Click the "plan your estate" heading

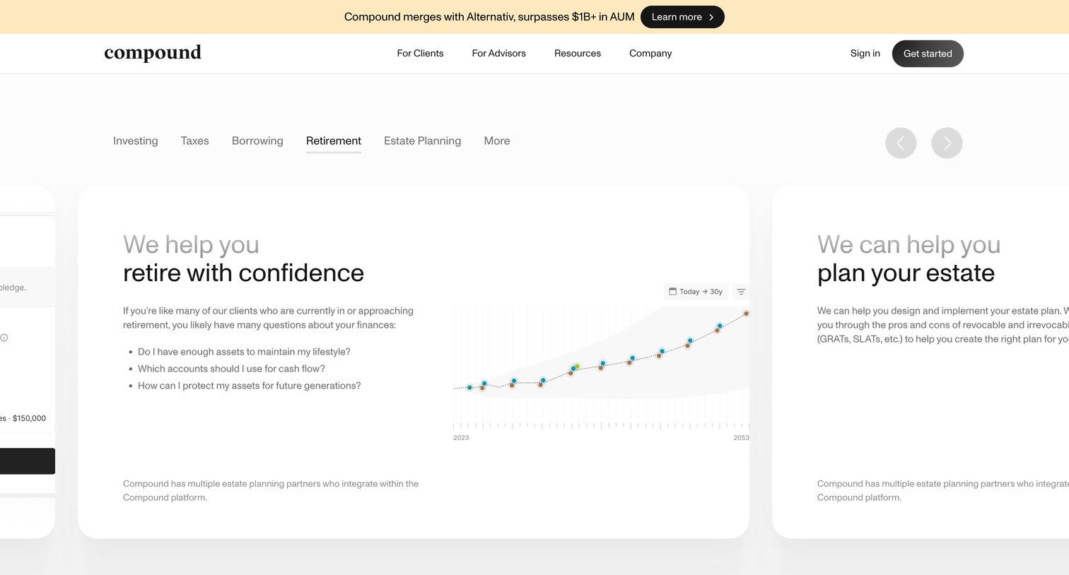[x=906, y=273]
